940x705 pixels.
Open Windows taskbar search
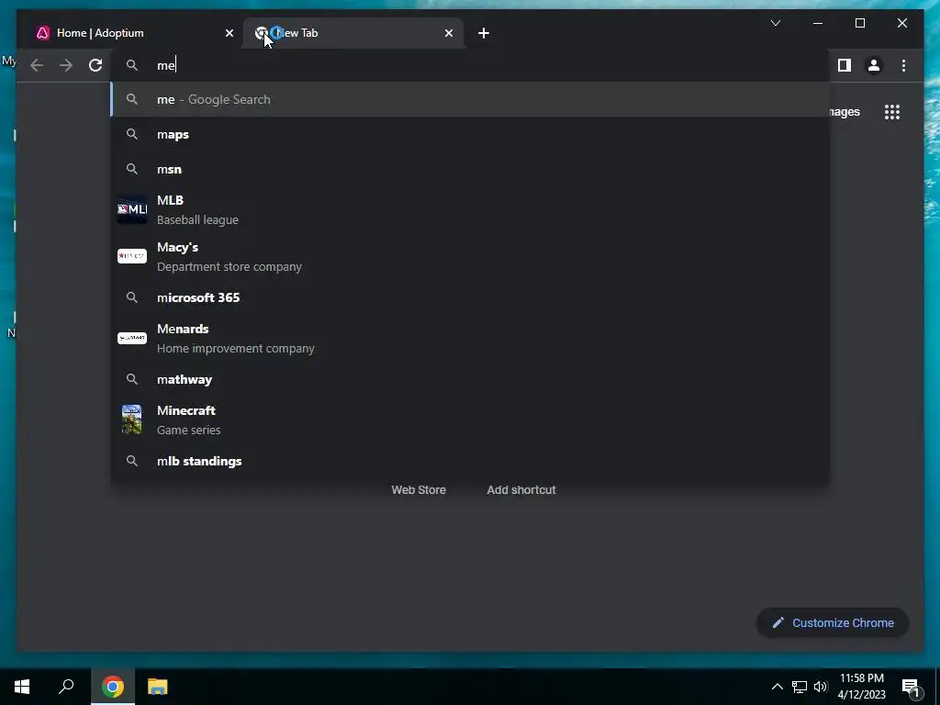pyautogui.click(x=66, y=687)
